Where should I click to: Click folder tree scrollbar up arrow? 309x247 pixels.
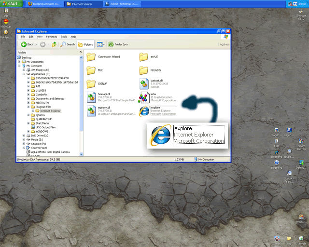(x=81, y=57)
